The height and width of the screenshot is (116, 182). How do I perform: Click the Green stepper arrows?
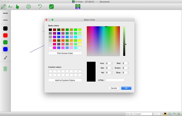tap(129, 68)
